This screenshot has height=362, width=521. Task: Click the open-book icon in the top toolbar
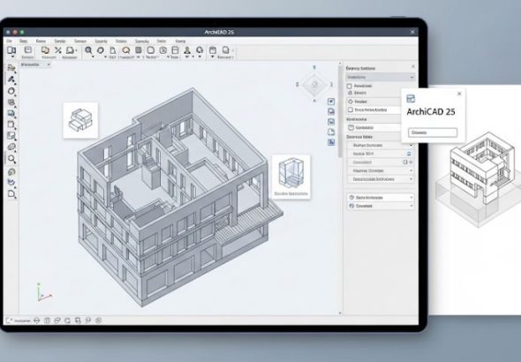tap(11, 50)
